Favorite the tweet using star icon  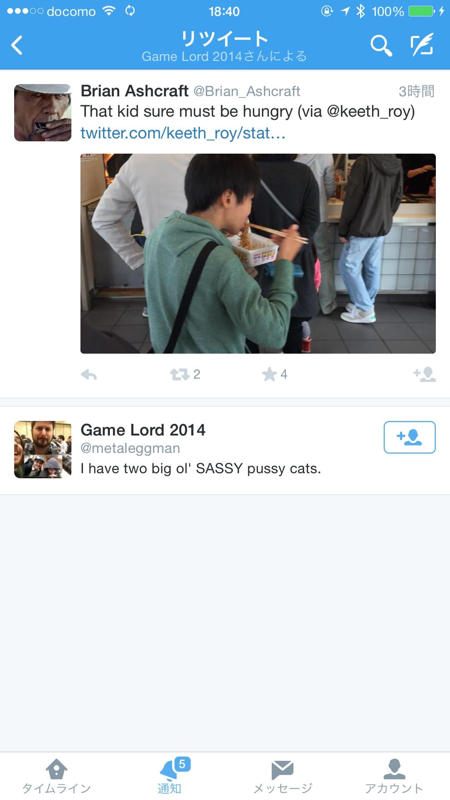[269, 374]
